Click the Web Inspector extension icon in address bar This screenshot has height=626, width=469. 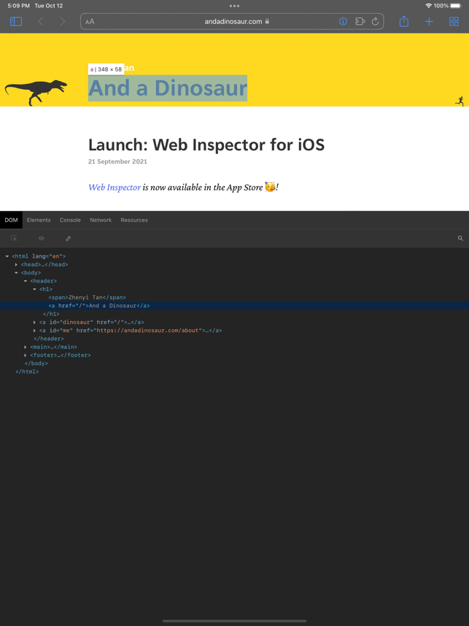pyautogui.click(x=343, y=22)
